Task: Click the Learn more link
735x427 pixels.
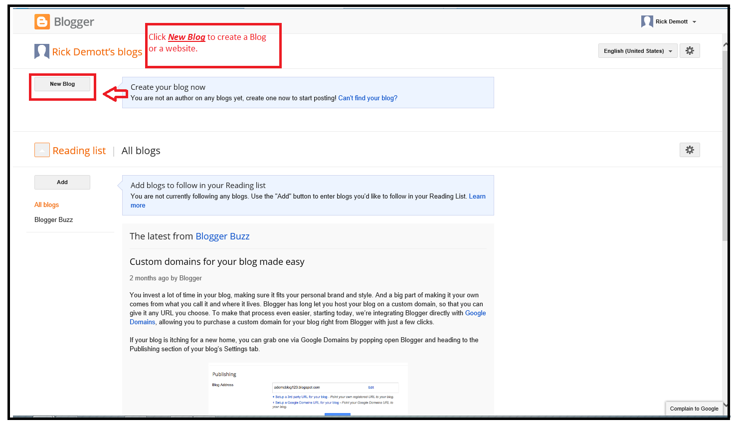Action: point(477,196)
